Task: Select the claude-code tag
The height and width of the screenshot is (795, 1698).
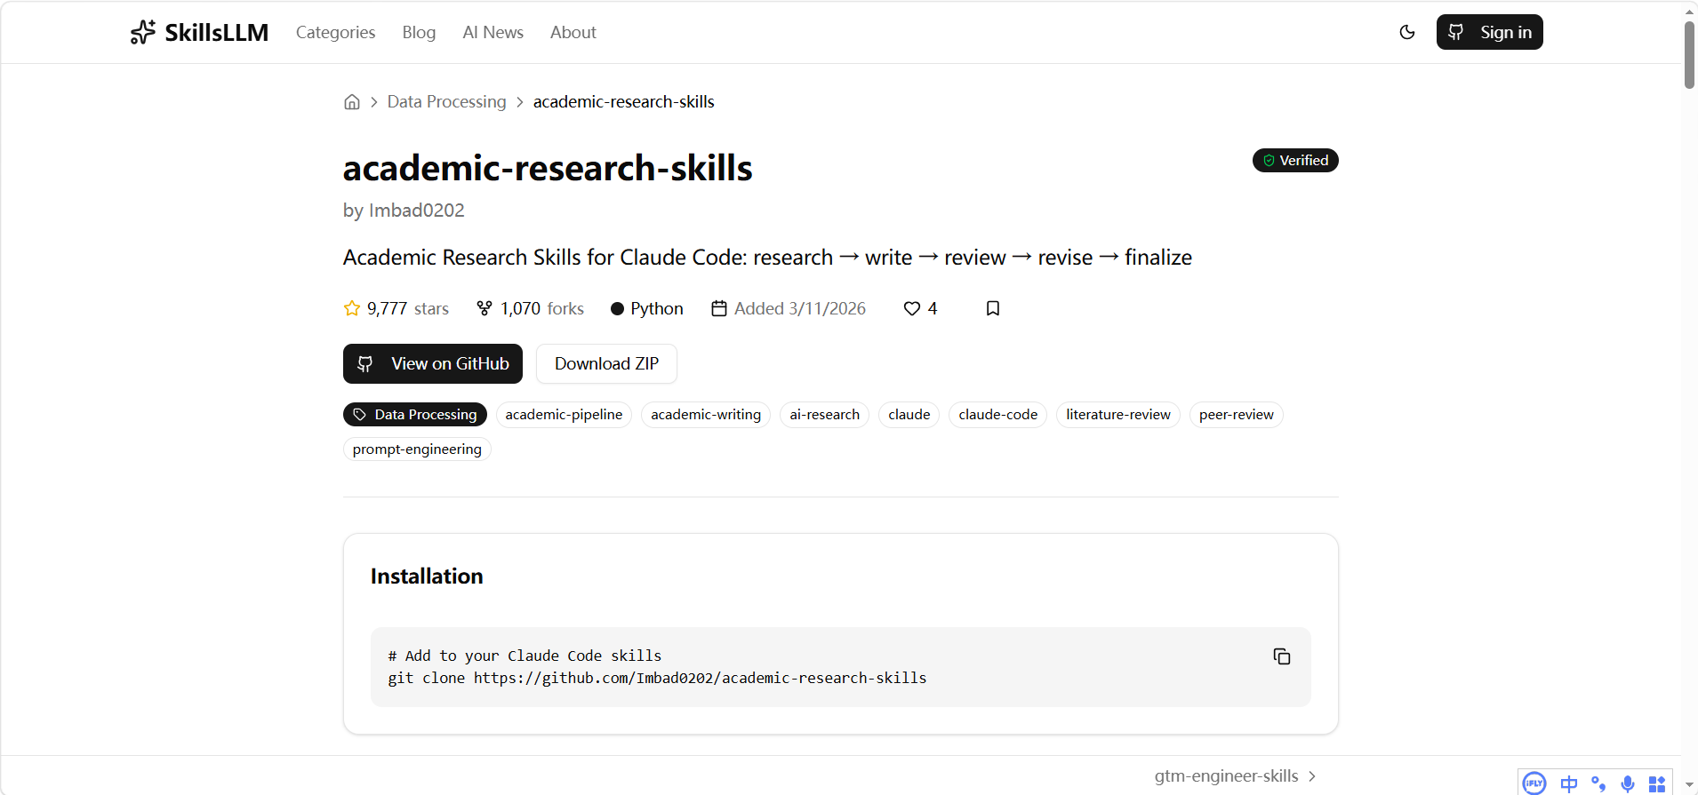Action: 997,415
